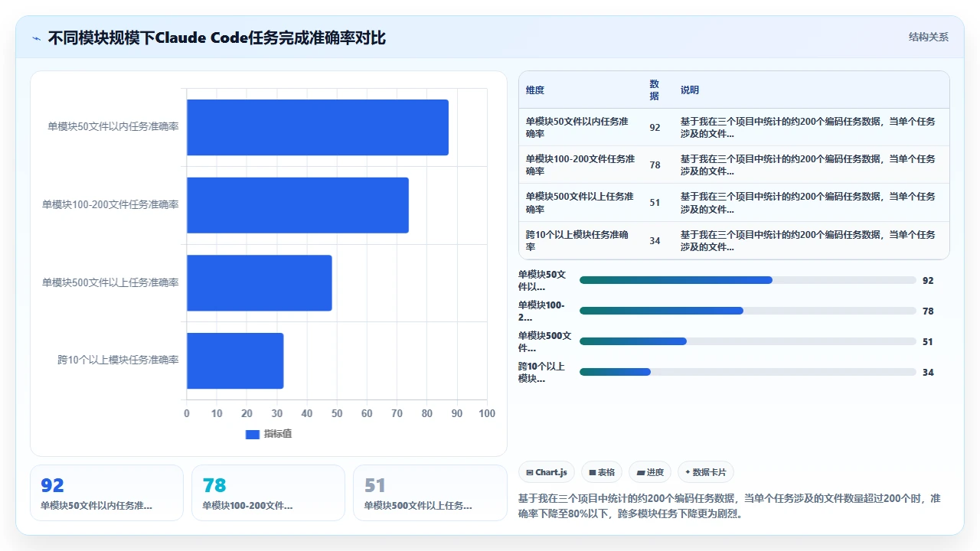Open the data card showing 51
The width and height of the screenshot is (980, 551).
(430, 493)
